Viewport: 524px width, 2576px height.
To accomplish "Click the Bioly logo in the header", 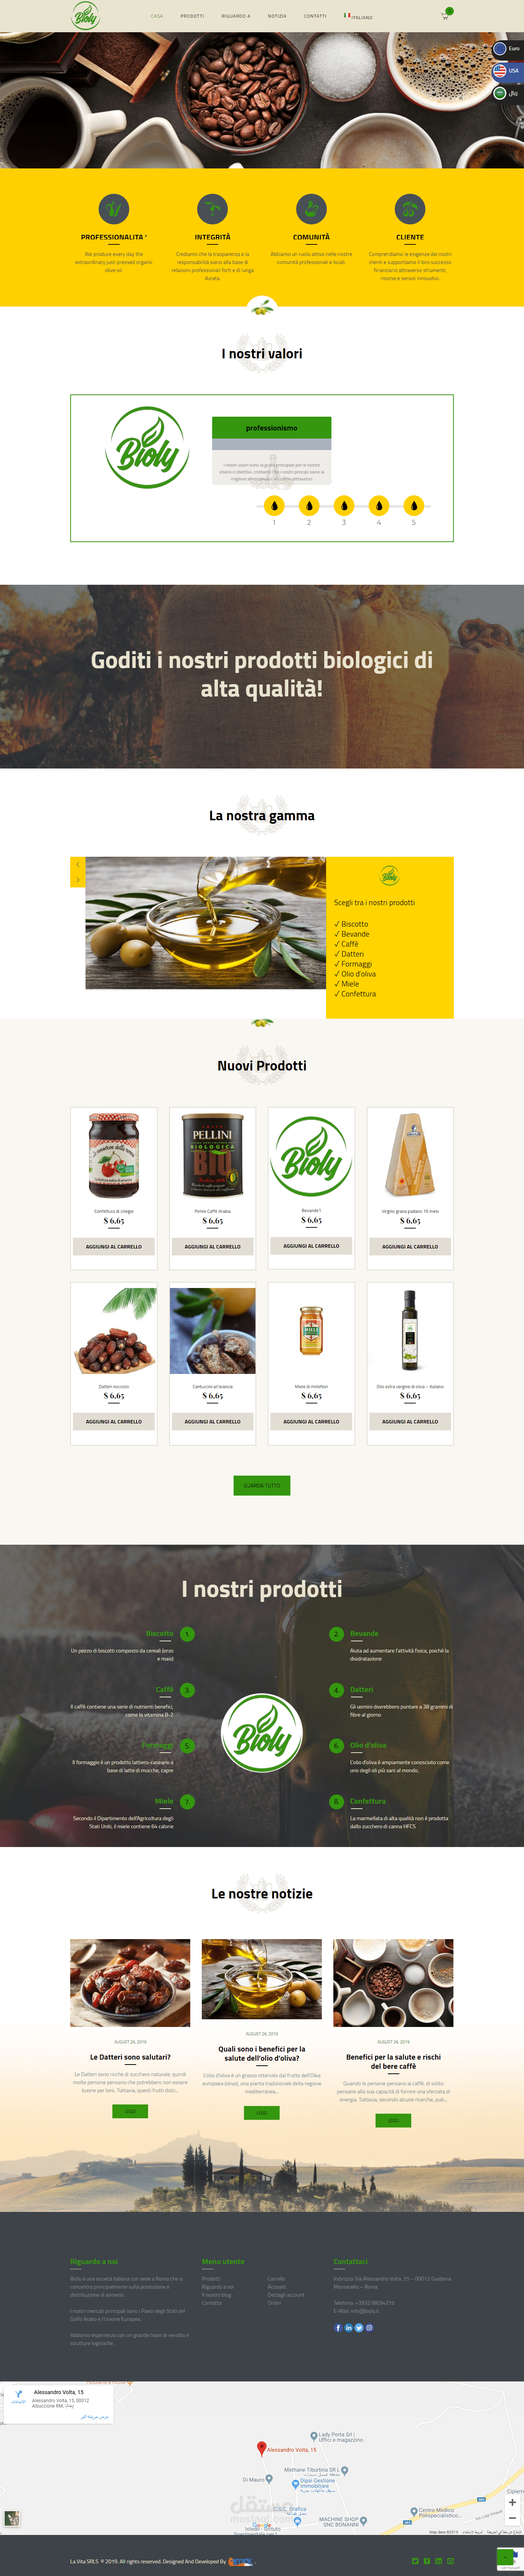I will click(x=86, y=16).
